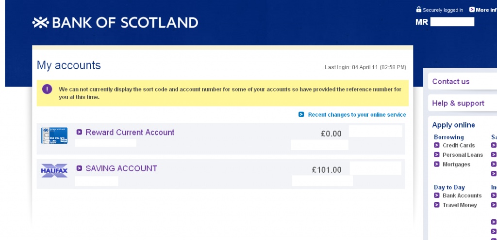Select the Mortgages link under Borrowing

click(456, 165)
